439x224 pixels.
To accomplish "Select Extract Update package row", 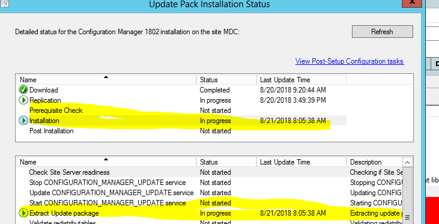I will pos(210,213).
